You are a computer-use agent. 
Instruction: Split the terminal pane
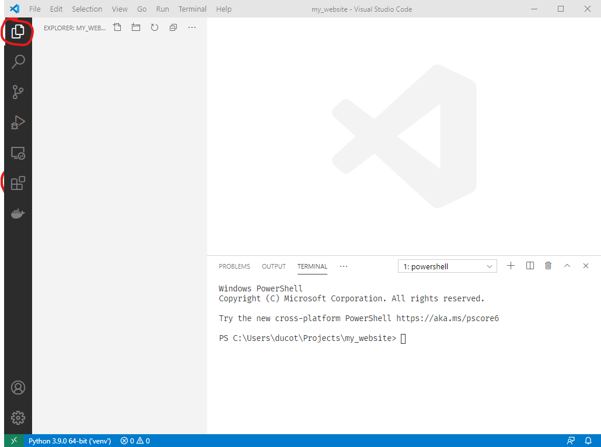tap(530, 265)
